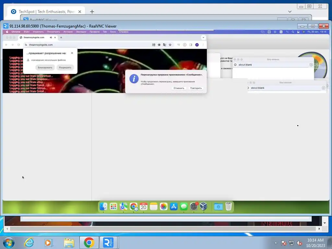This screenshot has width=332, height=249.
Task: Open Finder in the Mac dock
Action: (103, 207)
